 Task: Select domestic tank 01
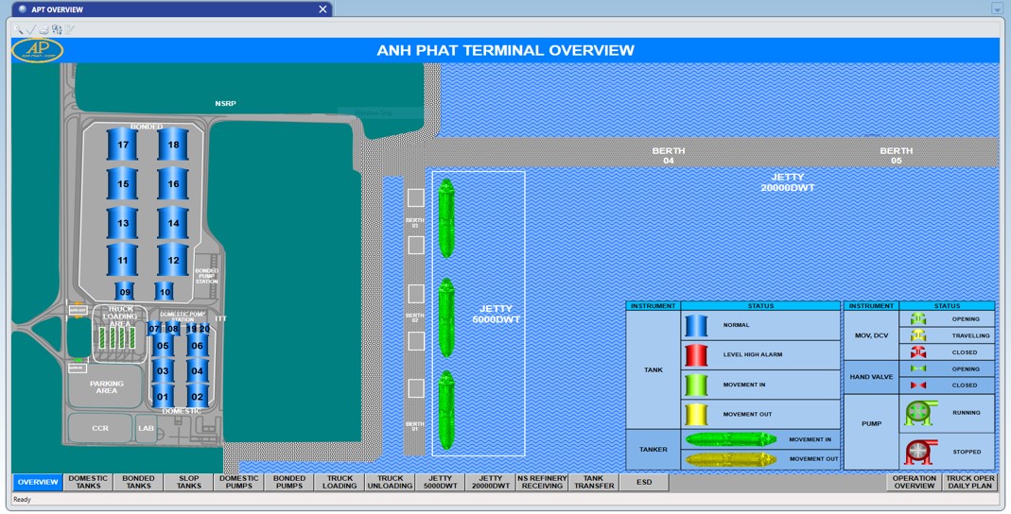tap(163, 396)
